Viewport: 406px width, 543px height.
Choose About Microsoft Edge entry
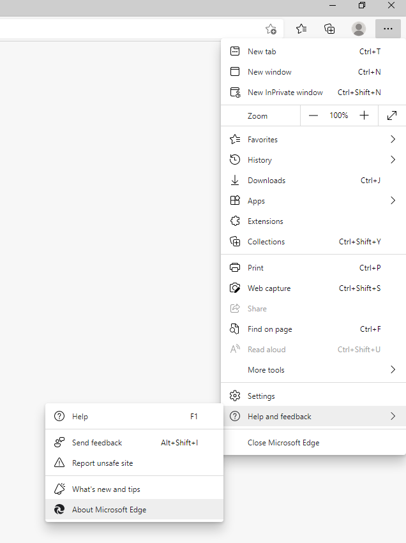click(135, 509)
